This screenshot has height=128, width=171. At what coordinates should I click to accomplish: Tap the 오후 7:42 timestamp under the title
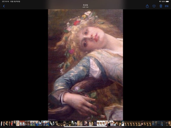click(x=85, y=7)
